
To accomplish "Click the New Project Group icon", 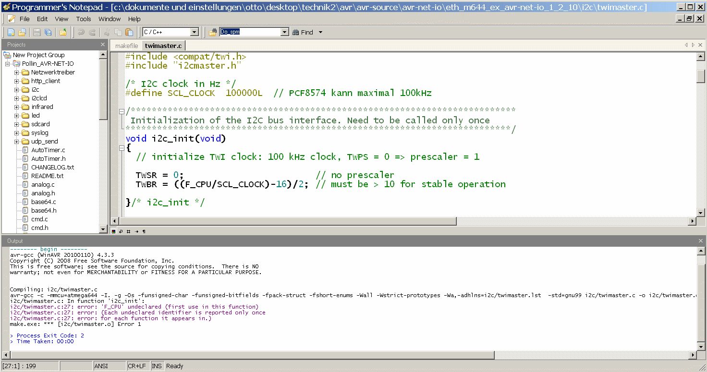I will [x=7, y=55].
